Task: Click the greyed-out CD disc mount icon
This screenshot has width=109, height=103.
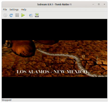Action: click(x=5, y=15)
